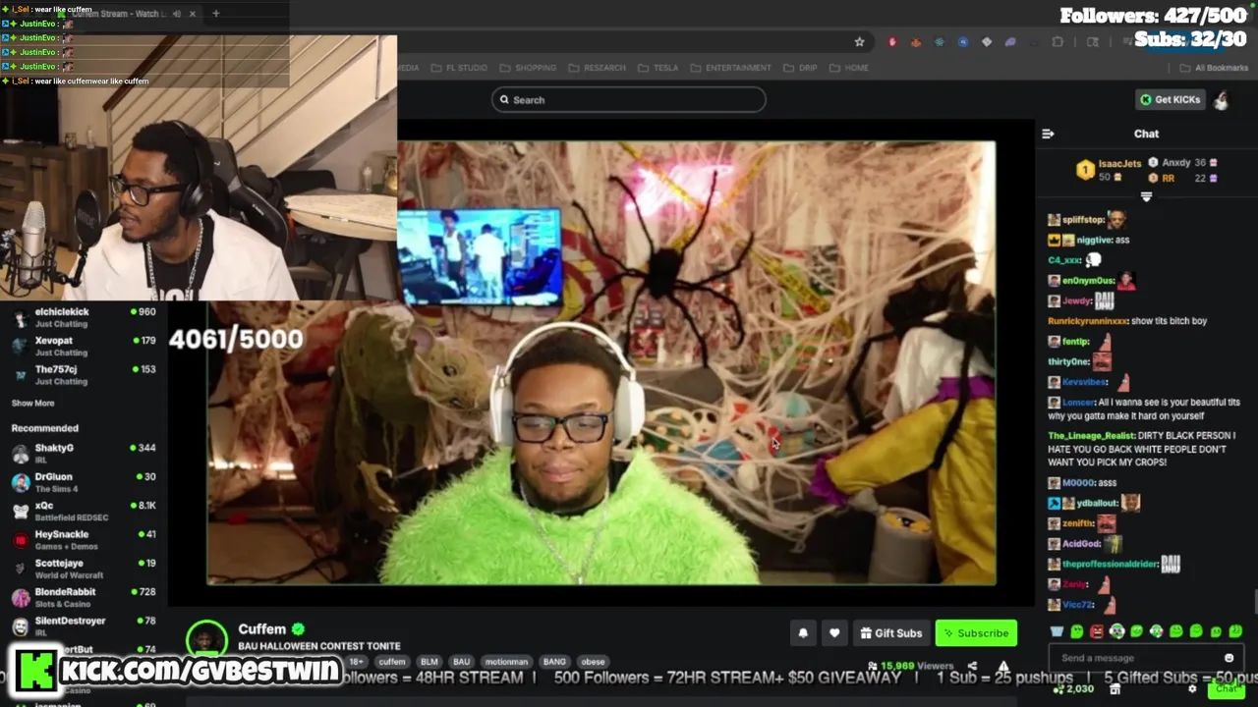Viewport: 1258px width, 707px height.
Task: Click username The_Lineage_Realist in chat
Action: [1091, 435]
